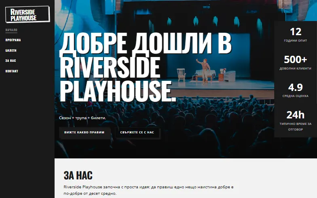Image resolution: width=317 pixels, height=198 pixels.
Task: Click the 4.9 средна оценка stat
Action: coord(295,90)
